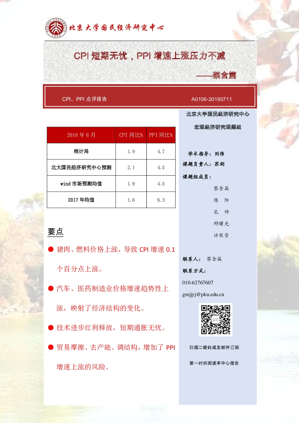Select the 2017年均值 row label

point(81,200)
